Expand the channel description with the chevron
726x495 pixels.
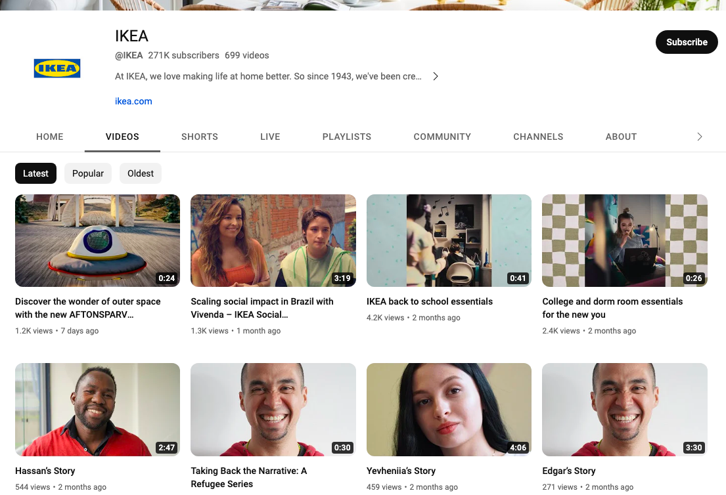[x=435, y=76]
